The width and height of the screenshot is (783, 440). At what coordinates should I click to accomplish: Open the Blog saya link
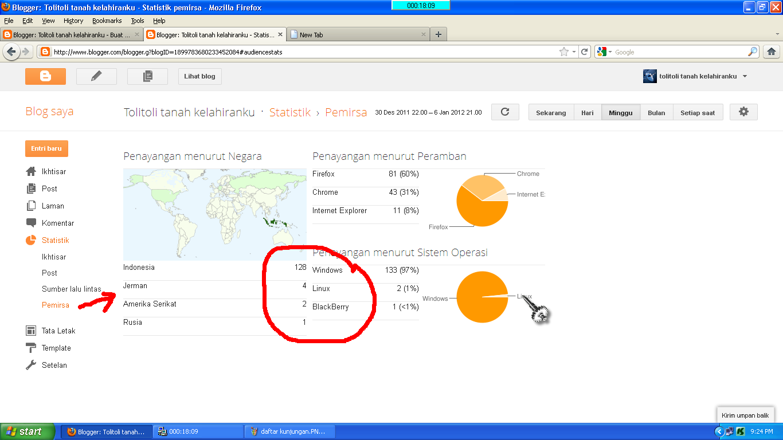(x=49, y=111)
